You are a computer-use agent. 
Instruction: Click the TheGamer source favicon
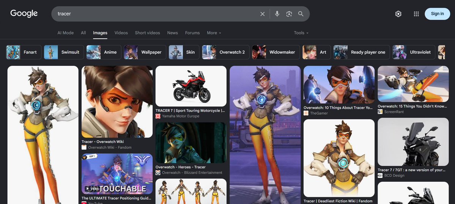[306, 113]
